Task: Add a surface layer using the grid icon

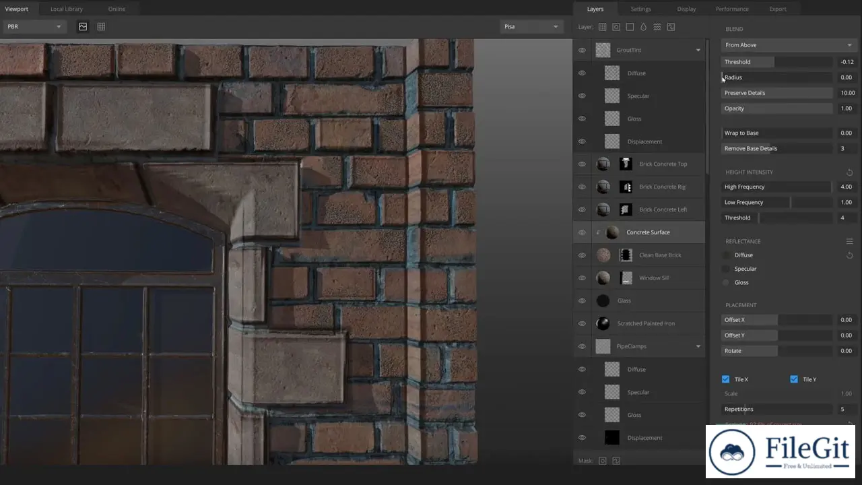Action: click(x=603, y=27)
